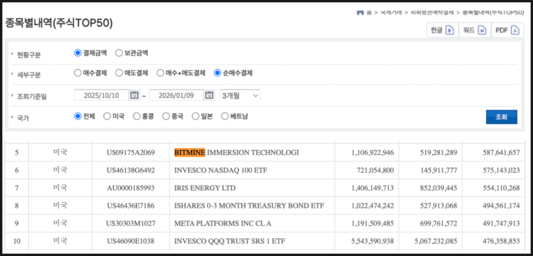Go to home via breadcrumb icon
Screen dimensions: 533x256
tap(360, 12)
